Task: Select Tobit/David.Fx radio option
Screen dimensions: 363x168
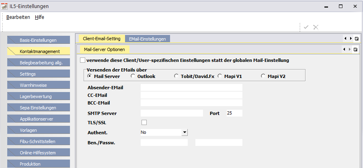Action: click(176, 76)
